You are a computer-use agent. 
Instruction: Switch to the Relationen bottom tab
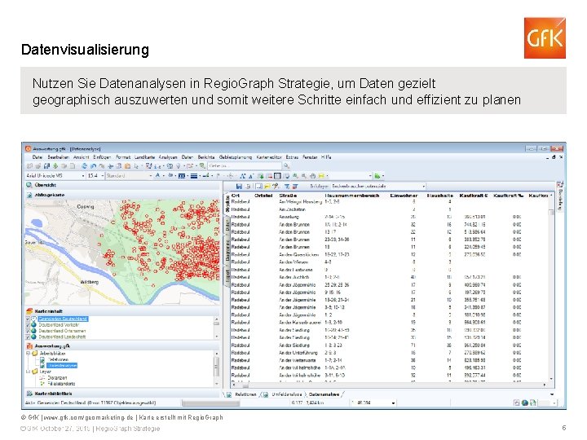[x=245, y=394]
